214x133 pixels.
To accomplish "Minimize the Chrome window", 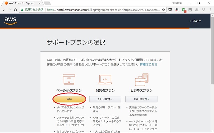I will (x=189, y=3).
